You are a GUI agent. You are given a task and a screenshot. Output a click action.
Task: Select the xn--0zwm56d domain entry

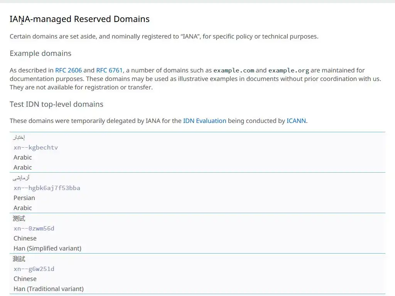pyautogui.click(x=34, y=228)
